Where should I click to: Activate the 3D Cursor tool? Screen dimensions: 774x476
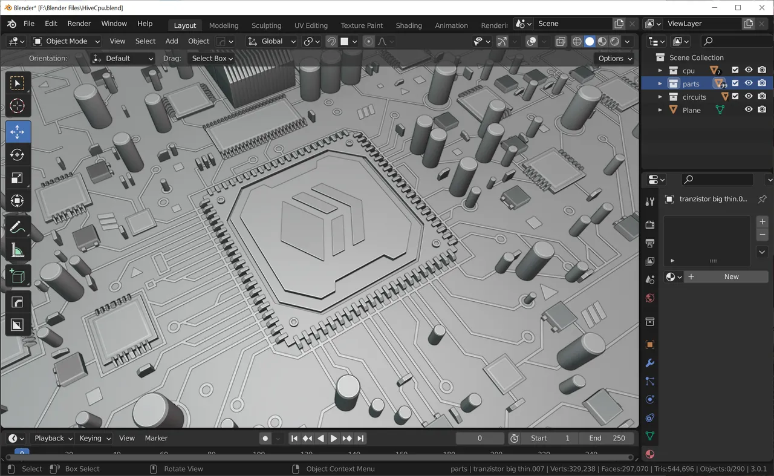(18, 106)
